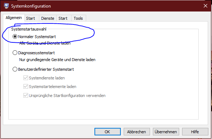Close the Systemkonfiguration dialog window
Image resolution: width=212 pixels, height=139 pixels.
pyautogui.click(x=206, y=6)
